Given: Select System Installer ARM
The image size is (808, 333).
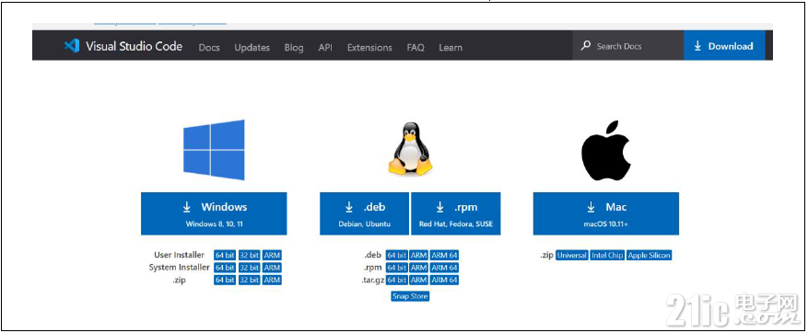Looking at the screenshot, I should point(272,268).
